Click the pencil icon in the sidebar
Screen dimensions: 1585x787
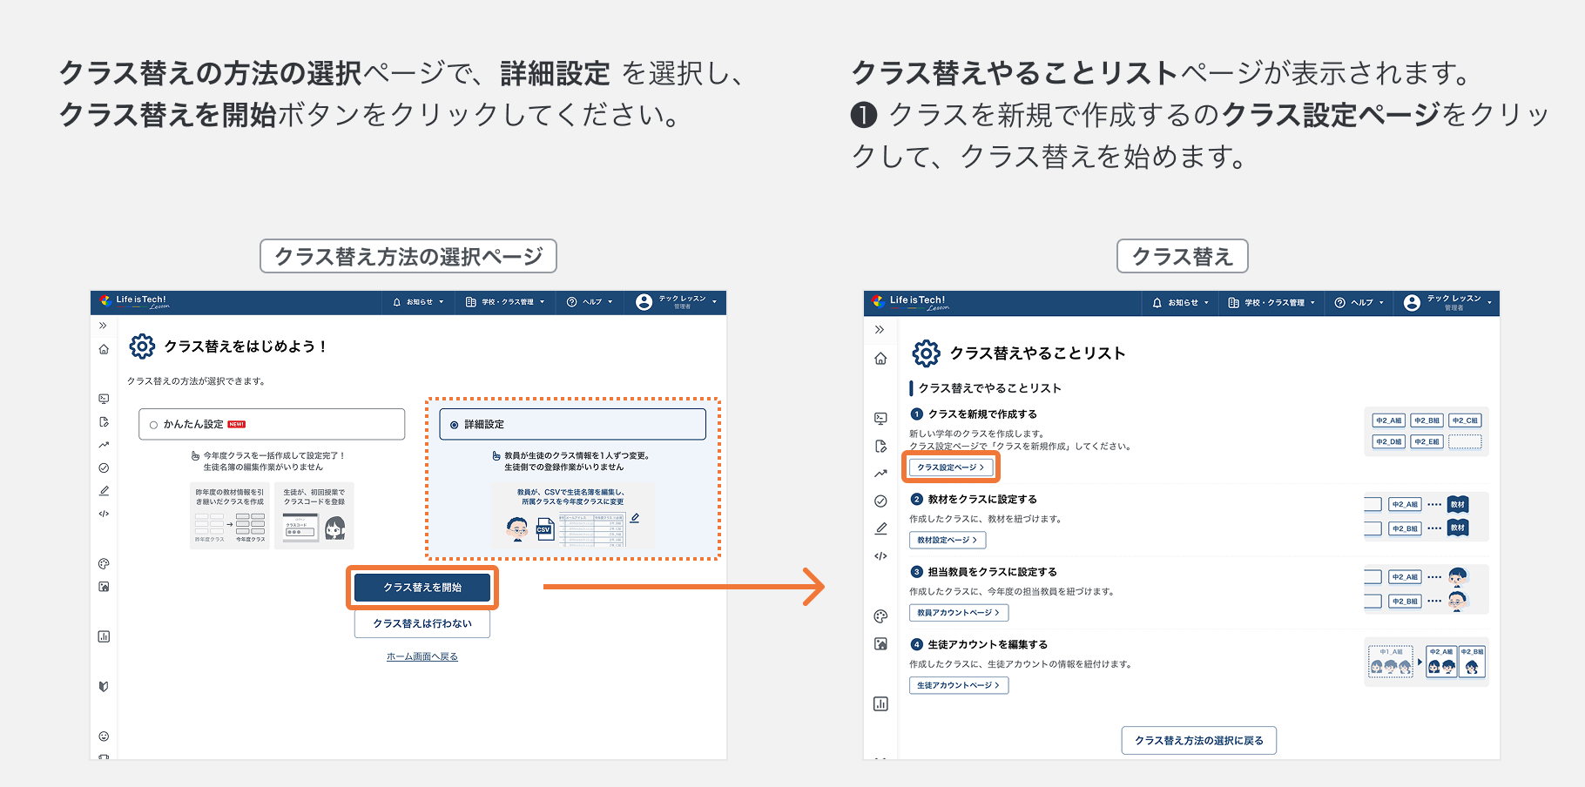[x=103, y=490]
